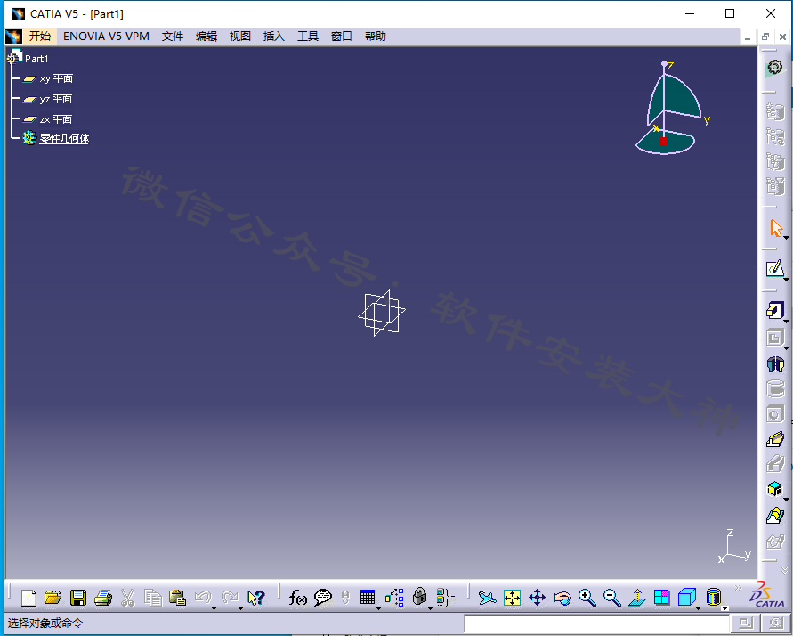Click the Design Table grid icon
Viewport: 793px width, 636px height.
coord(368,598)
